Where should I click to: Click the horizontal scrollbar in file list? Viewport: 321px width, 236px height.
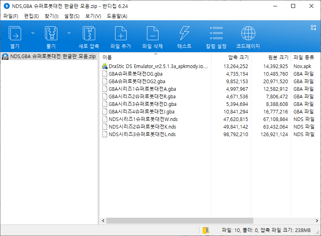click(179, 220)
